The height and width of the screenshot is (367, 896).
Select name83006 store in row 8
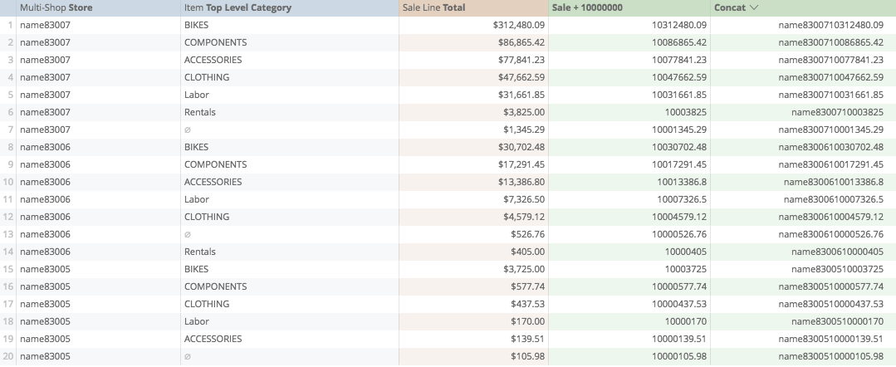click(98, 147)
